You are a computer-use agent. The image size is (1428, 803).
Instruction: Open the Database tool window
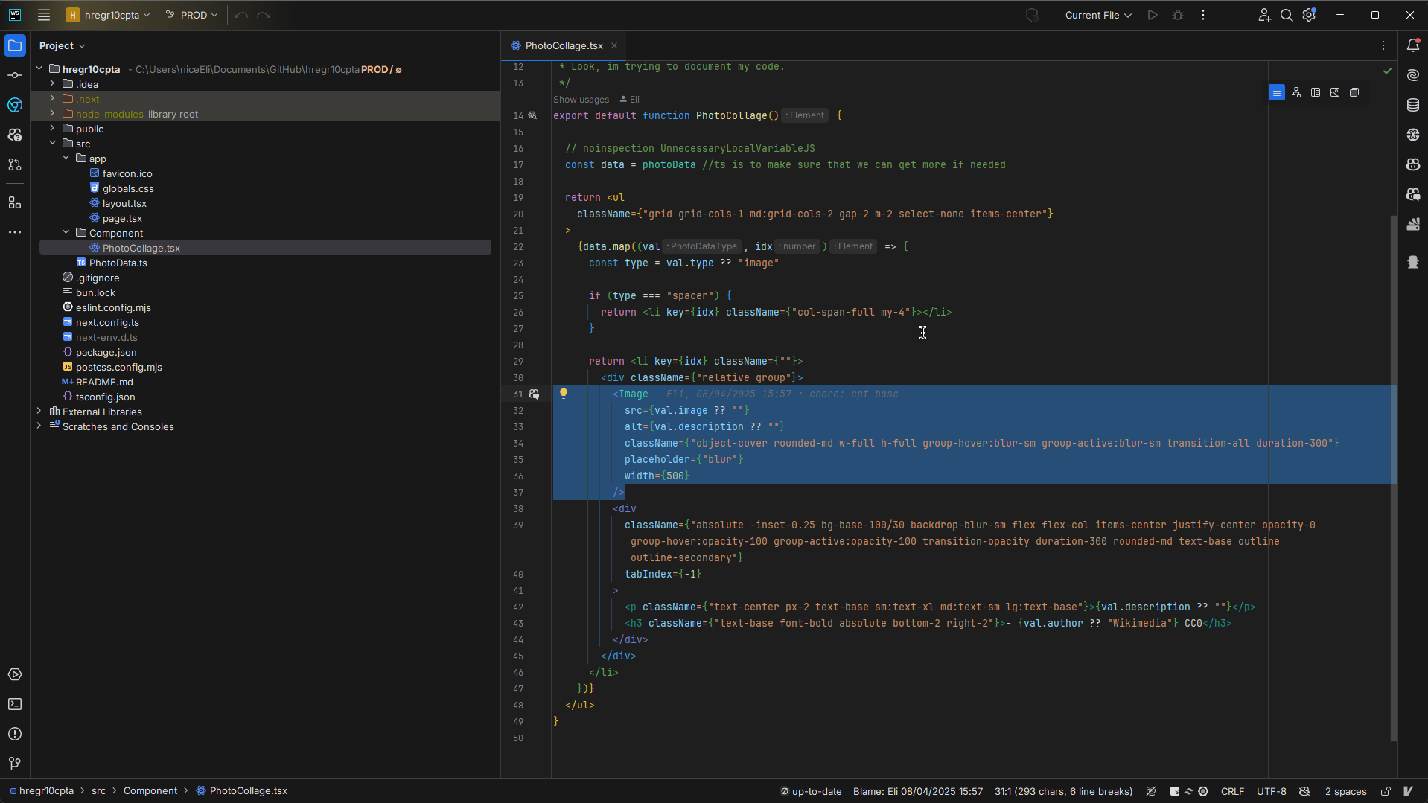1413,105
